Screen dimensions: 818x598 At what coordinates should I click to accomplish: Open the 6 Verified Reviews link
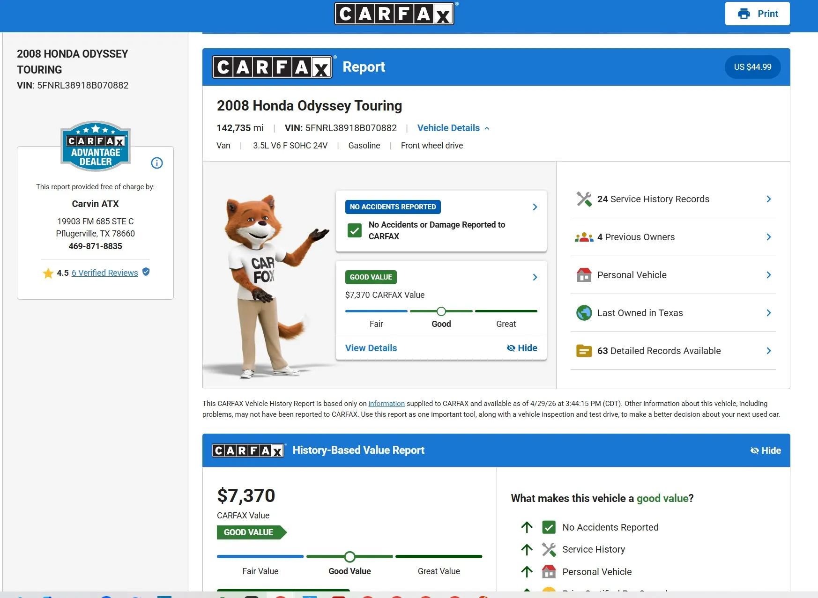point(105,273)
